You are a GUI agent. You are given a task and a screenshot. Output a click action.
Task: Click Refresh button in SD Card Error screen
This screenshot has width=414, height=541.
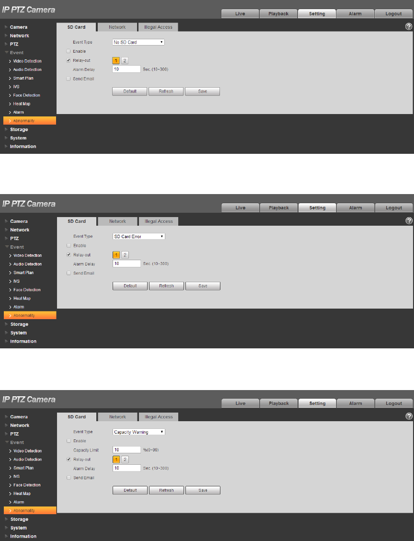(166, 286)
